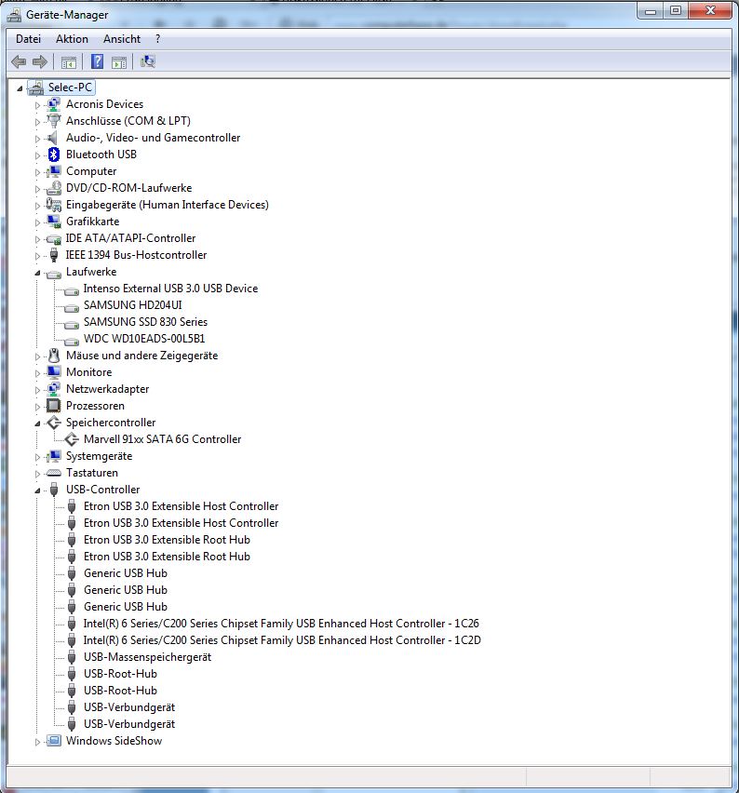The height and width of the screenshot is (793, 739).
Task: Click the Bluetooth USB icon
Action: pos(54,155)
